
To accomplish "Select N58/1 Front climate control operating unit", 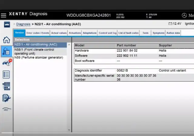I will 40,52.
